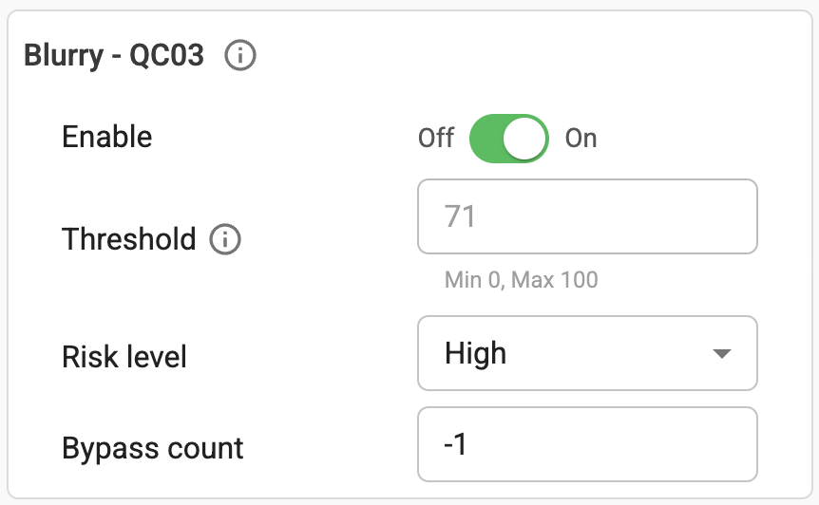Focus the Bypass count input field
Viewport: 819px width, 505px height.
[x=587, y=445]
